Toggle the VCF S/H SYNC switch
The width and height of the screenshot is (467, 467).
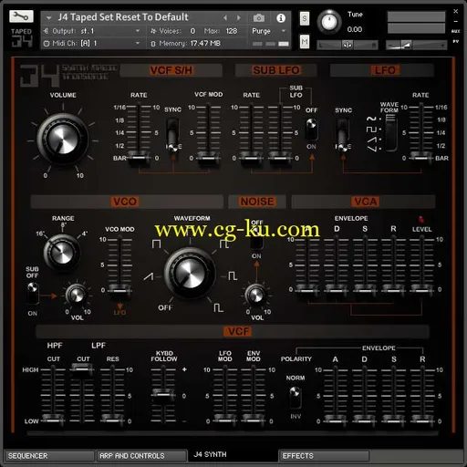pos(172,135)
